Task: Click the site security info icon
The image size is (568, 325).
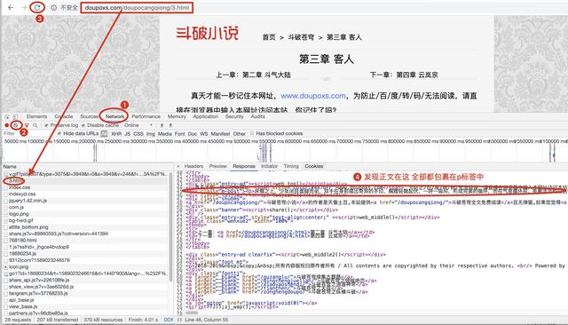Action: click(53, 8)
